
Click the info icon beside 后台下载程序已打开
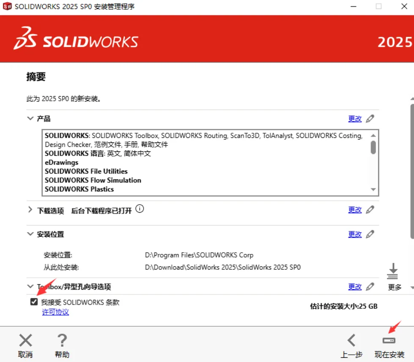tap(140, 209)
